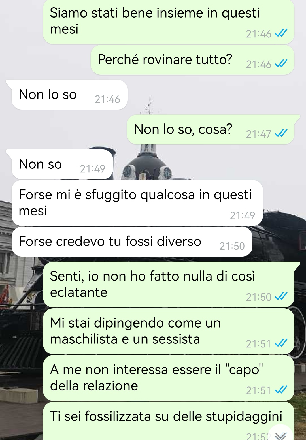
Task: Select message 'Forse mi è sfuggito qualcosa'
Action: pyautogui.click(x=137, y=203)
